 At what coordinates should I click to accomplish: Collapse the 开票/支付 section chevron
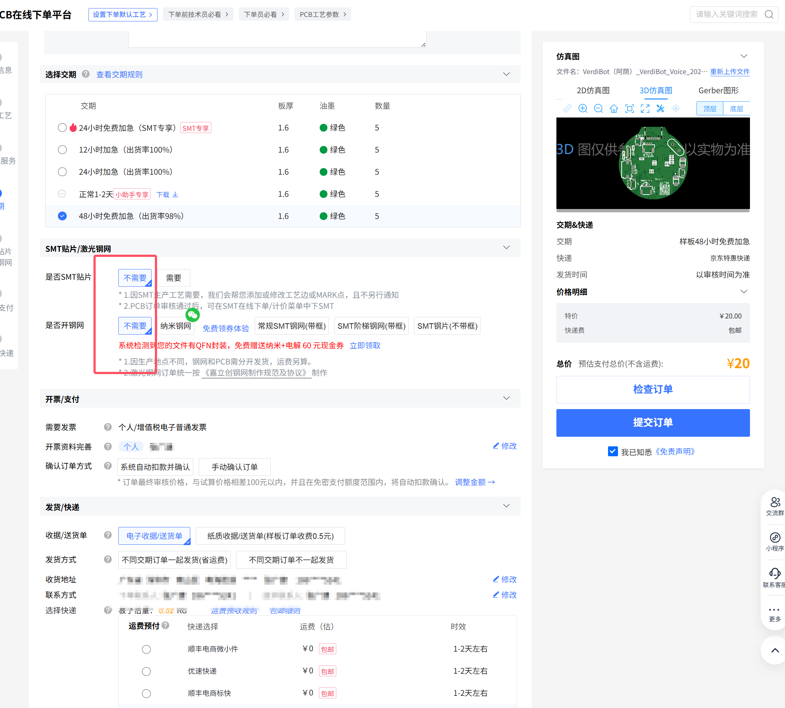(x=506, y=398)
